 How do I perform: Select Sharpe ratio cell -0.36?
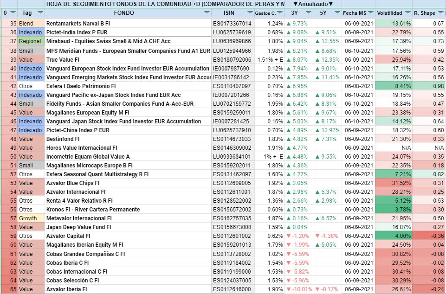tap(429, 236)
